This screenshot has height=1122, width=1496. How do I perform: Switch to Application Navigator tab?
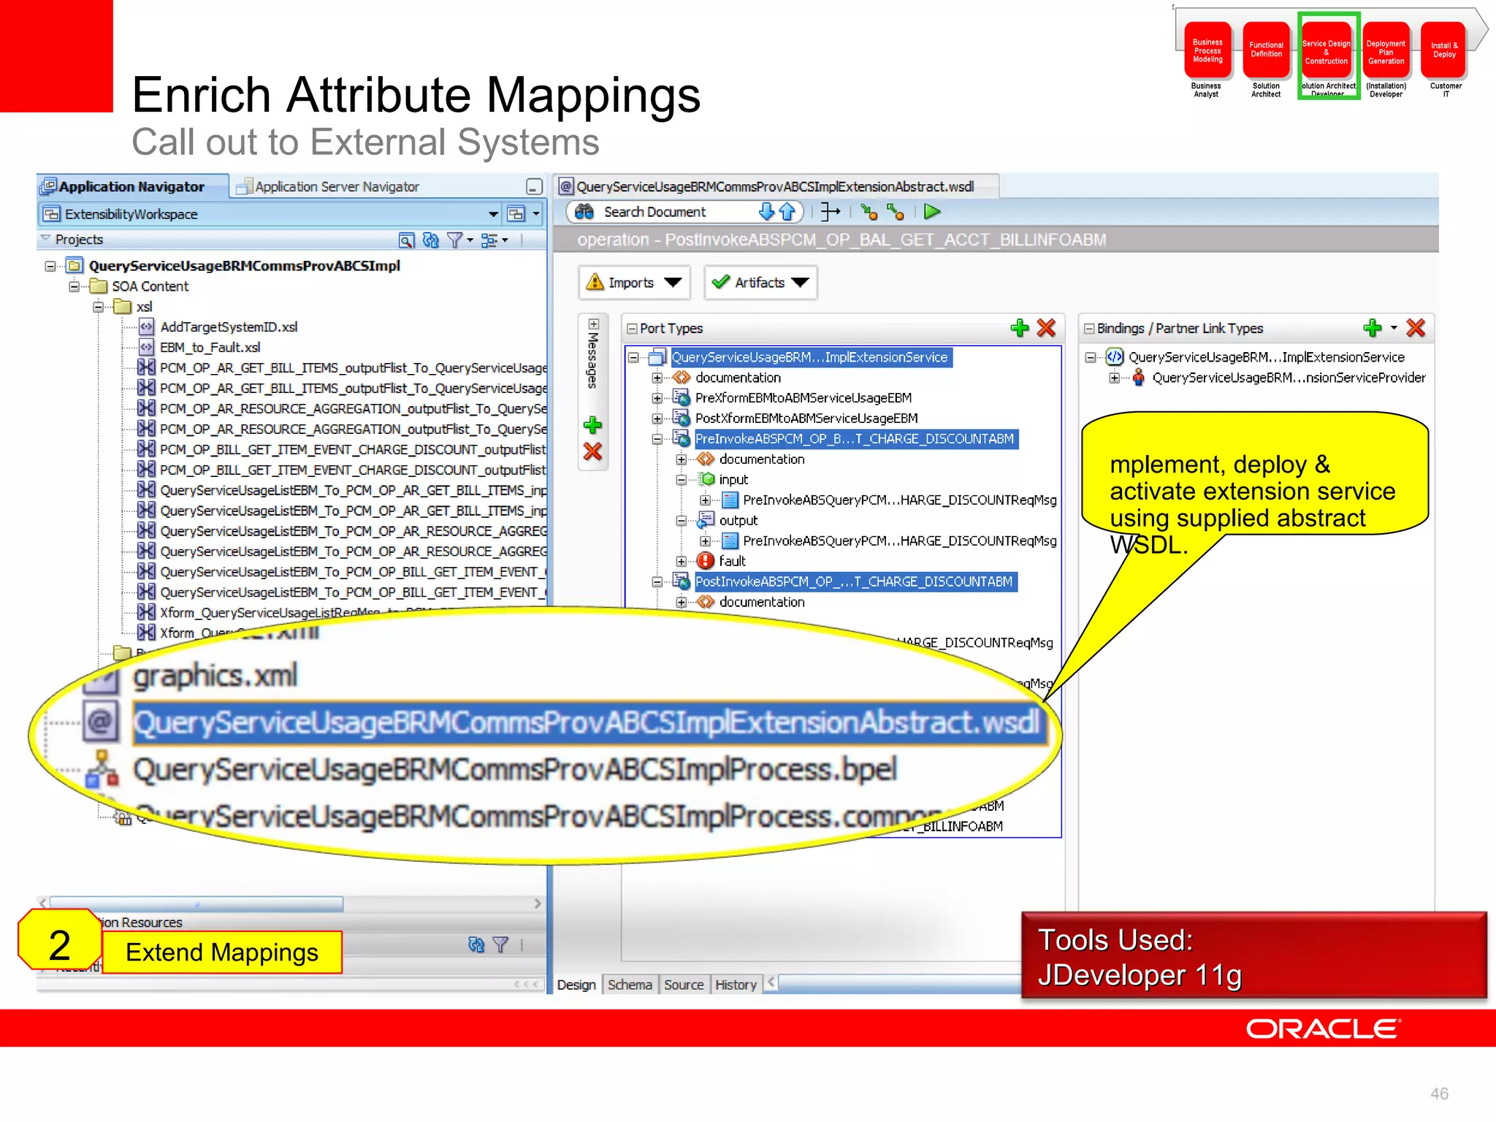coord(131,187)
